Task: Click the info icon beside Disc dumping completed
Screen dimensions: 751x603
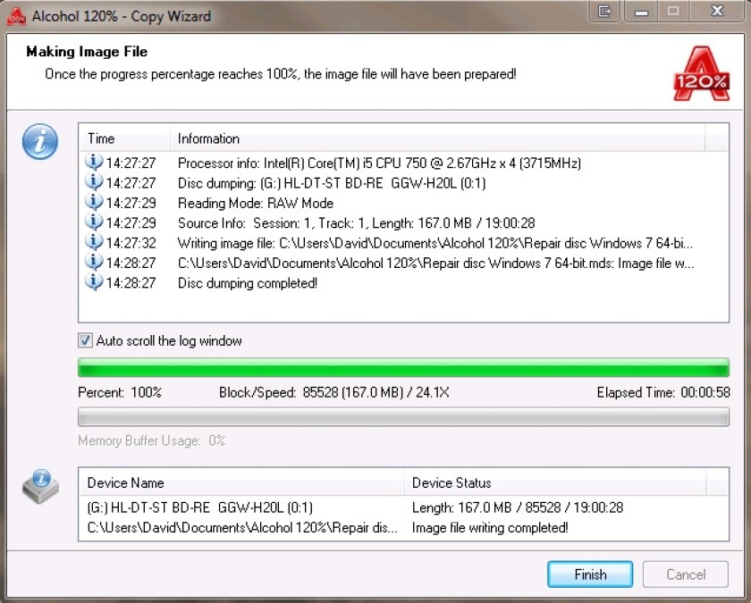Action: [x=94, y=282]
